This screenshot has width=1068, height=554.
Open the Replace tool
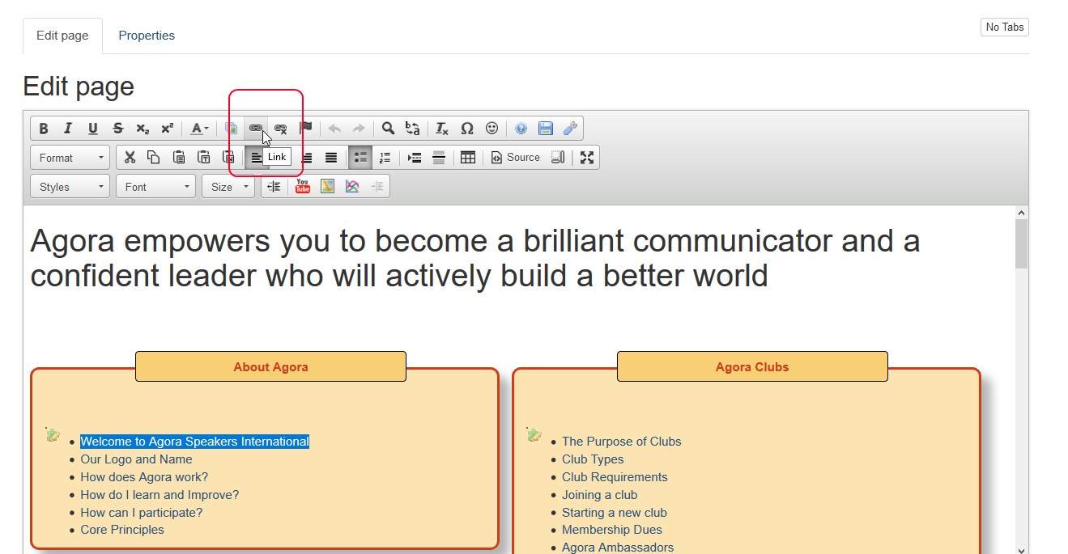[413, 129]
